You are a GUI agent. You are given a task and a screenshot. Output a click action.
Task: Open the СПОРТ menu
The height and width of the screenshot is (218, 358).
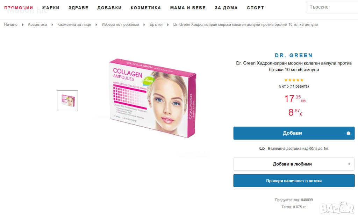pos(255,8)
